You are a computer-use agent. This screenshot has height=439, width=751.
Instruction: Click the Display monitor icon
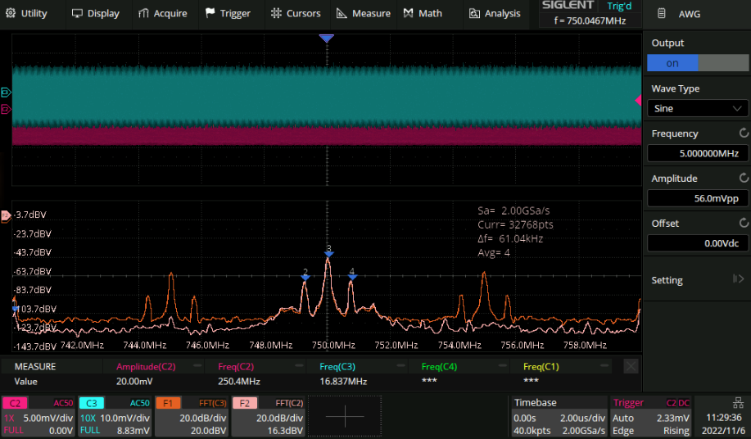point(78,13)
